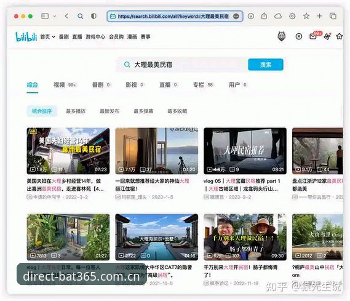Open the browser settings gear
The image size is (350, 301).
pos(292,16)
